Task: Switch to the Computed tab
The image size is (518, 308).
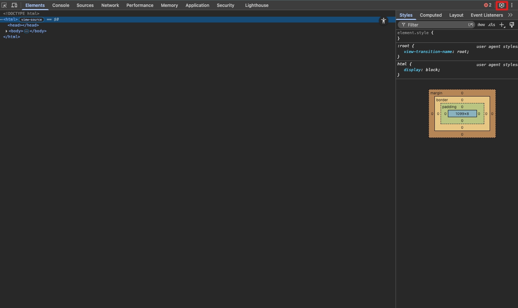Action: [x=430, y=15]
